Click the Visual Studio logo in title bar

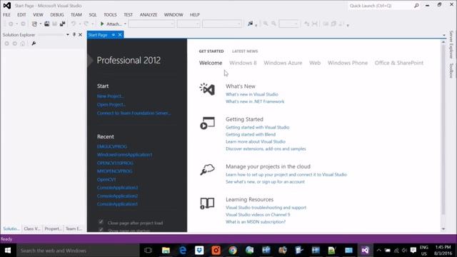tap(7, 6)
